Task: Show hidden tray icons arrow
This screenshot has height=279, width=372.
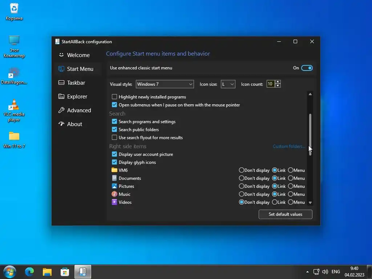Action: pyautogui.click(x=307, y=272)
